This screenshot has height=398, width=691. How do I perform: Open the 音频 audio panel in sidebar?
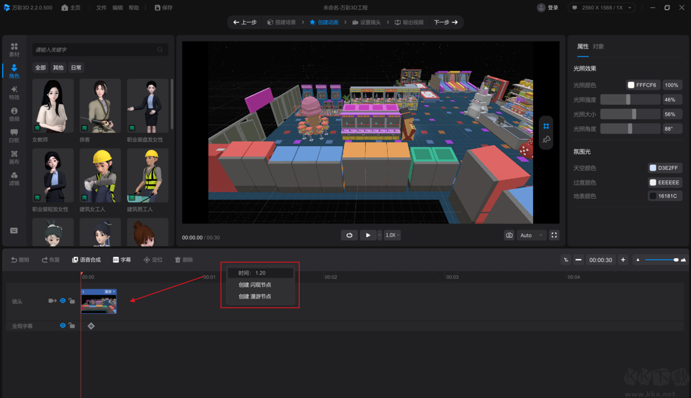click(x=14, y=113)
